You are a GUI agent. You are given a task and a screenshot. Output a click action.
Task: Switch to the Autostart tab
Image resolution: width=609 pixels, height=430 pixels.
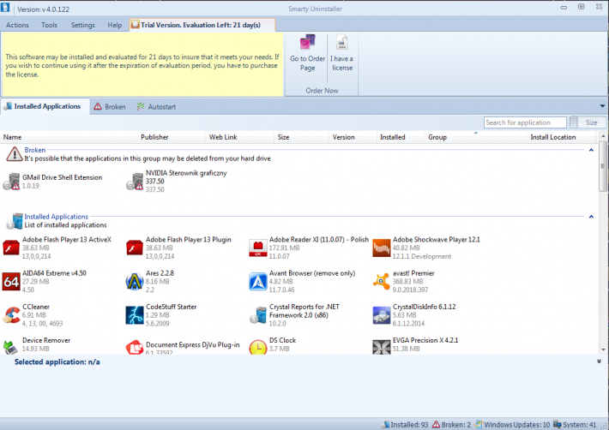(x=156, y=106)
